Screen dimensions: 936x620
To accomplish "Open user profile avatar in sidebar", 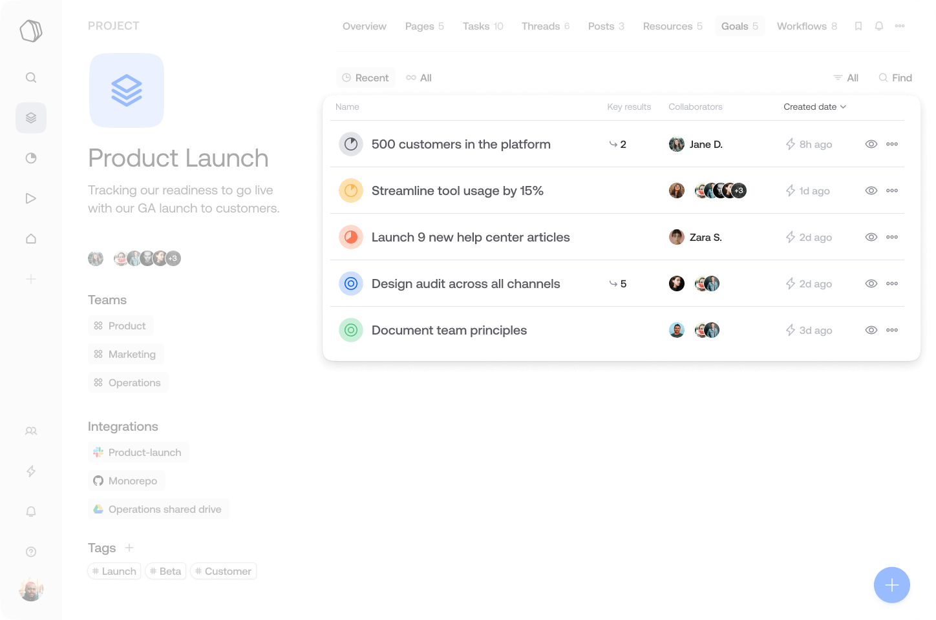I will click(31, 590).
